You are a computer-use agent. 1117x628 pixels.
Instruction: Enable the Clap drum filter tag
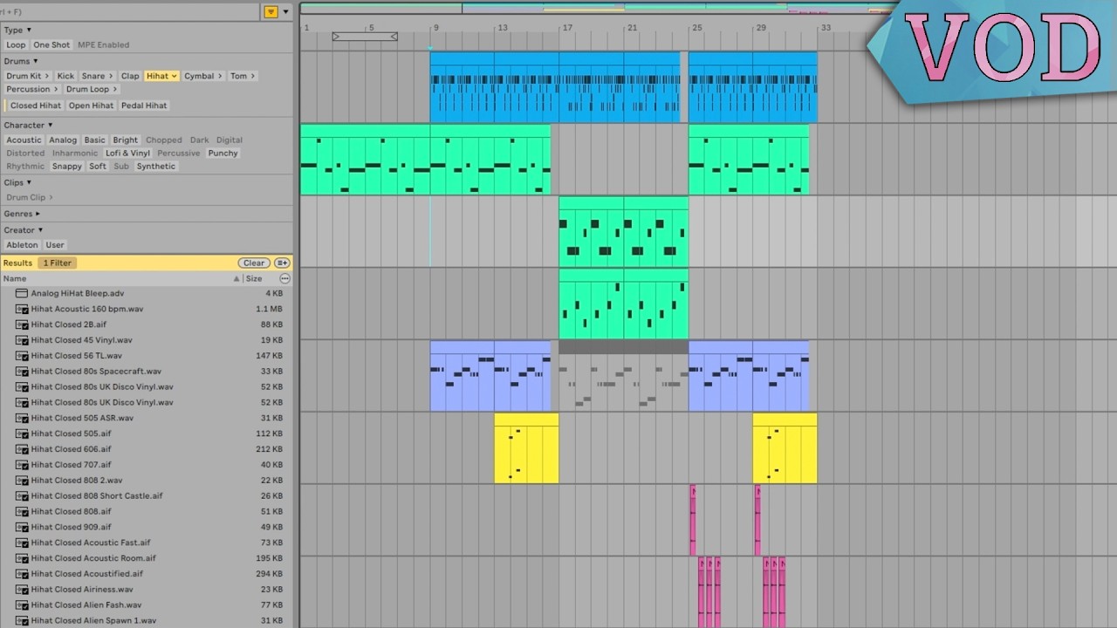coord(130,76)
